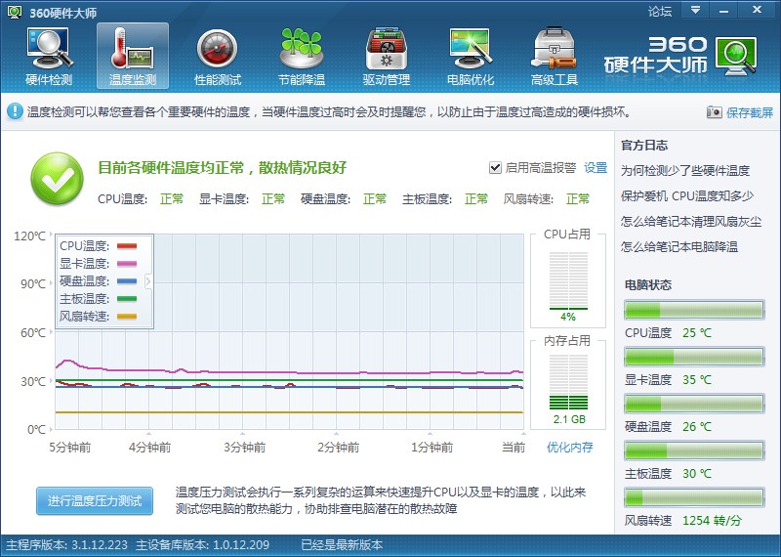Click the 保存截屏 save screenshot link

pyautogui.click(x=749, y=112)
